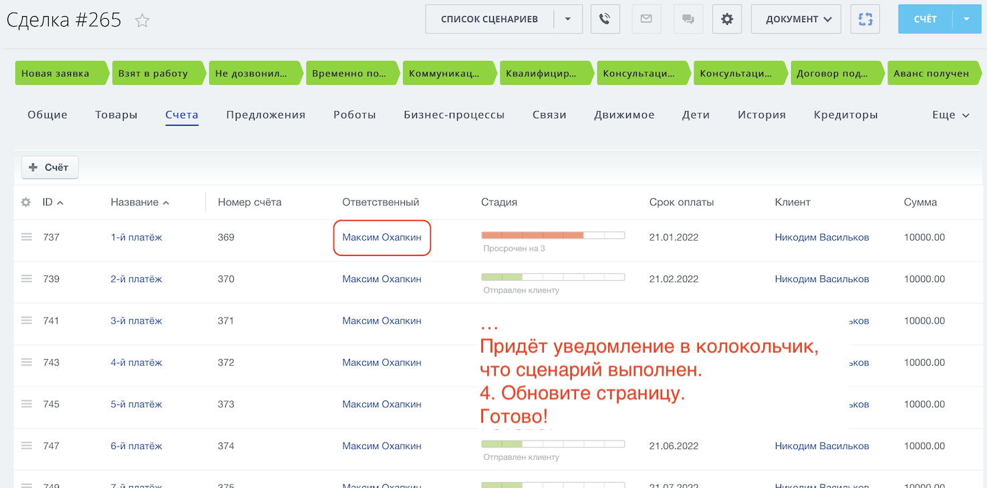
Task: Expand the scenario list dropdown arrow
Action: pos(568,19)
